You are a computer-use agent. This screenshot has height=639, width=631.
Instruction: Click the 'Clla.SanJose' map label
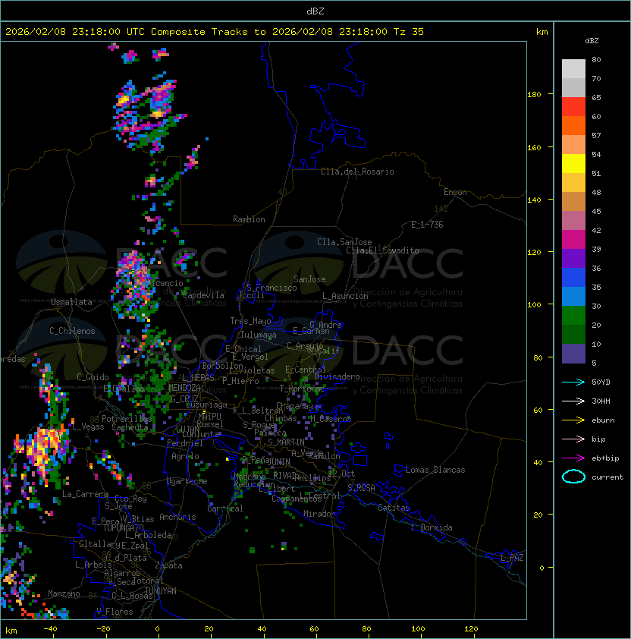pos(344,242)
